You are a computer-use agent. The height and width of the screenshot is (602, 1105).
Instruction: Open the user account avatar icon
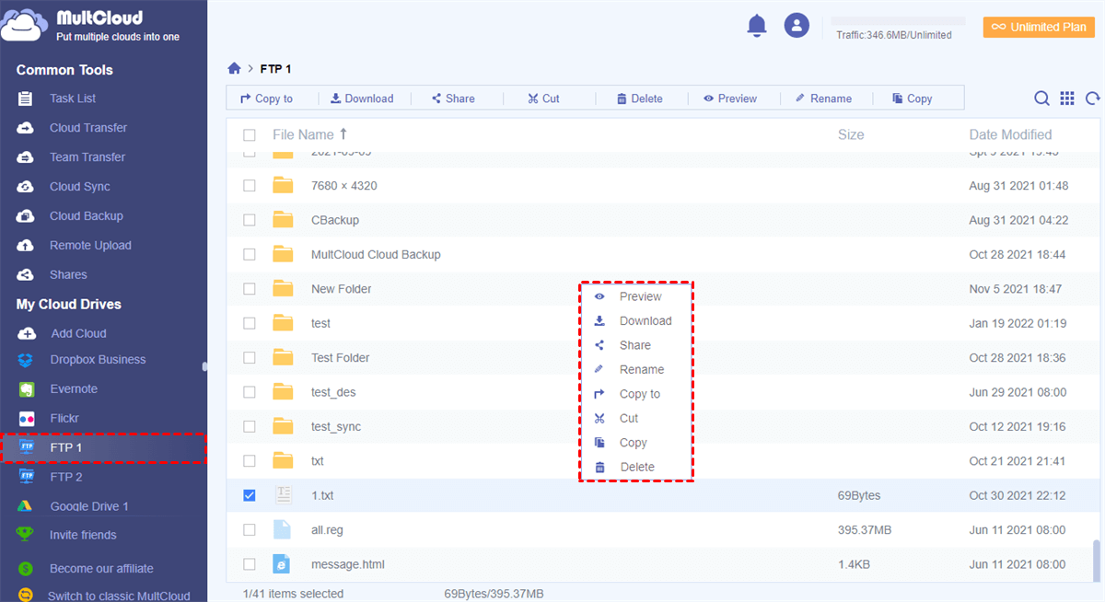click(797, 26)
